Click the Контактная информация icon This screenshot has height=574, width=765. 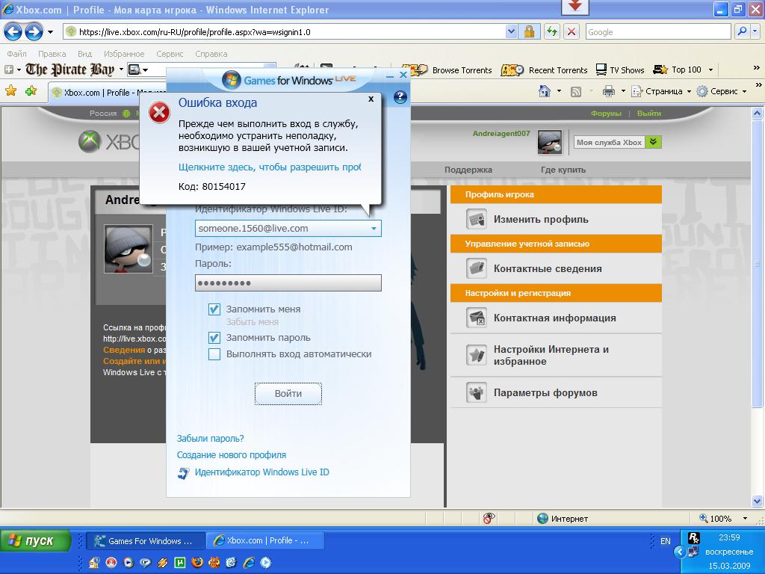pyautogui.click(x=476, y=318)
